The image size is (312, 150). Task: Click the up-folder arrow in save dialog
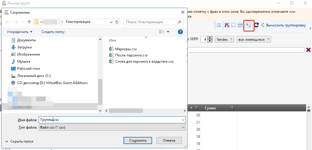[29, 22]
